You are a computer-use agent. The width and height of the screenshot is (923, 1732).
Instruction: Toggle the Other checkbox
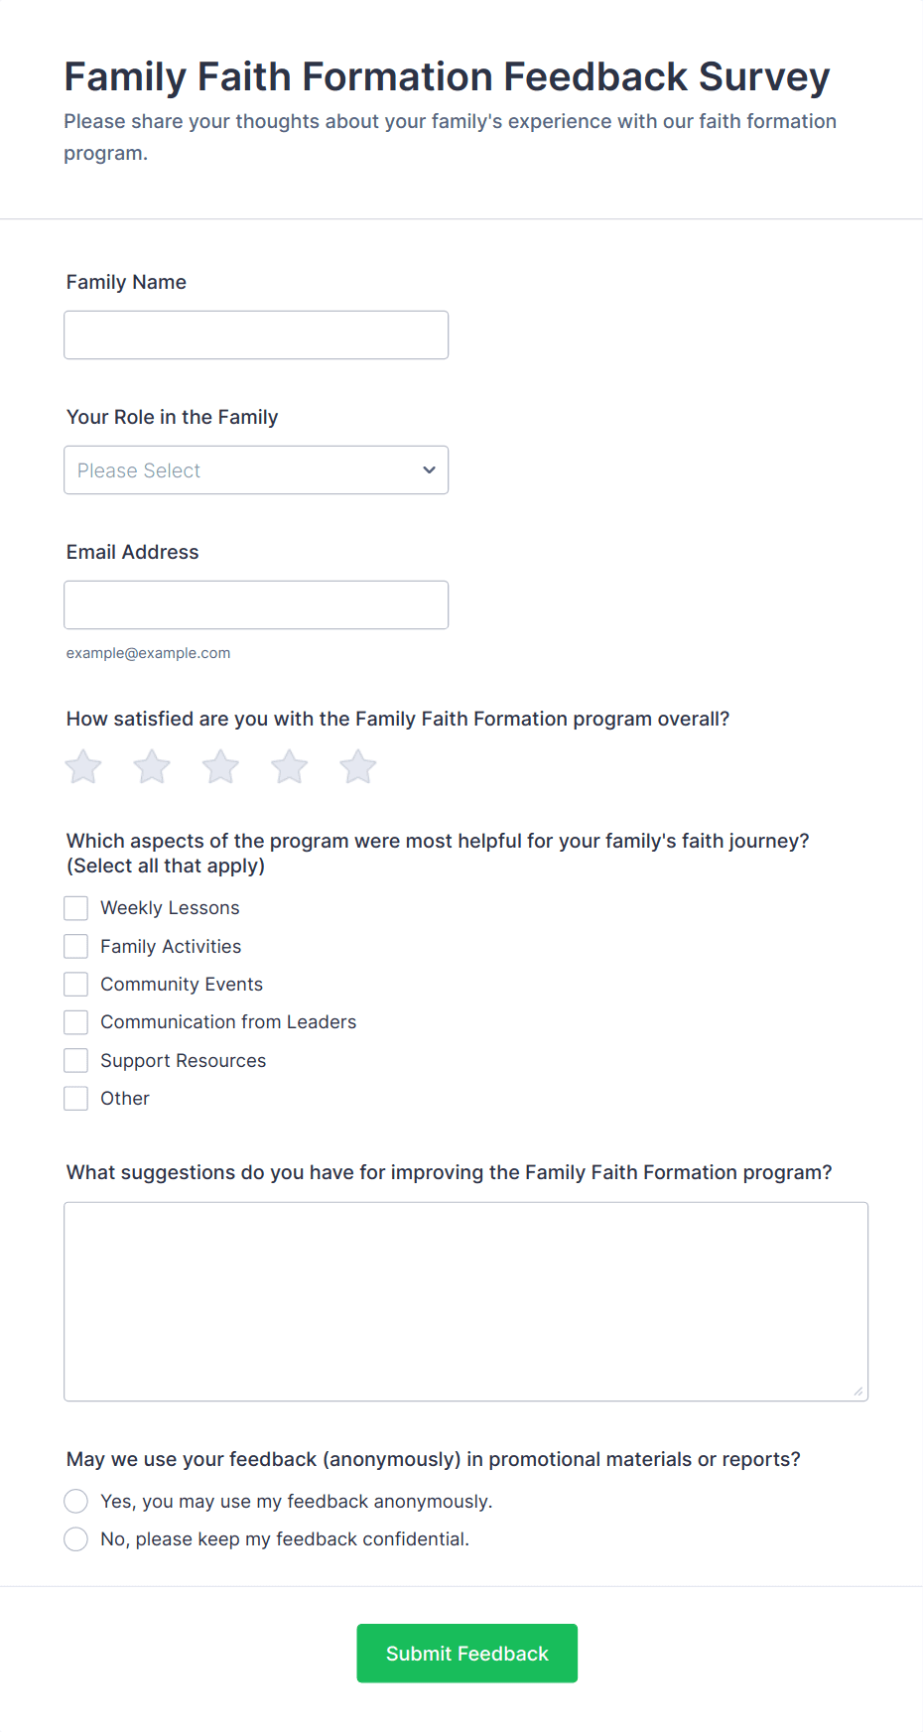[76, 1099]
